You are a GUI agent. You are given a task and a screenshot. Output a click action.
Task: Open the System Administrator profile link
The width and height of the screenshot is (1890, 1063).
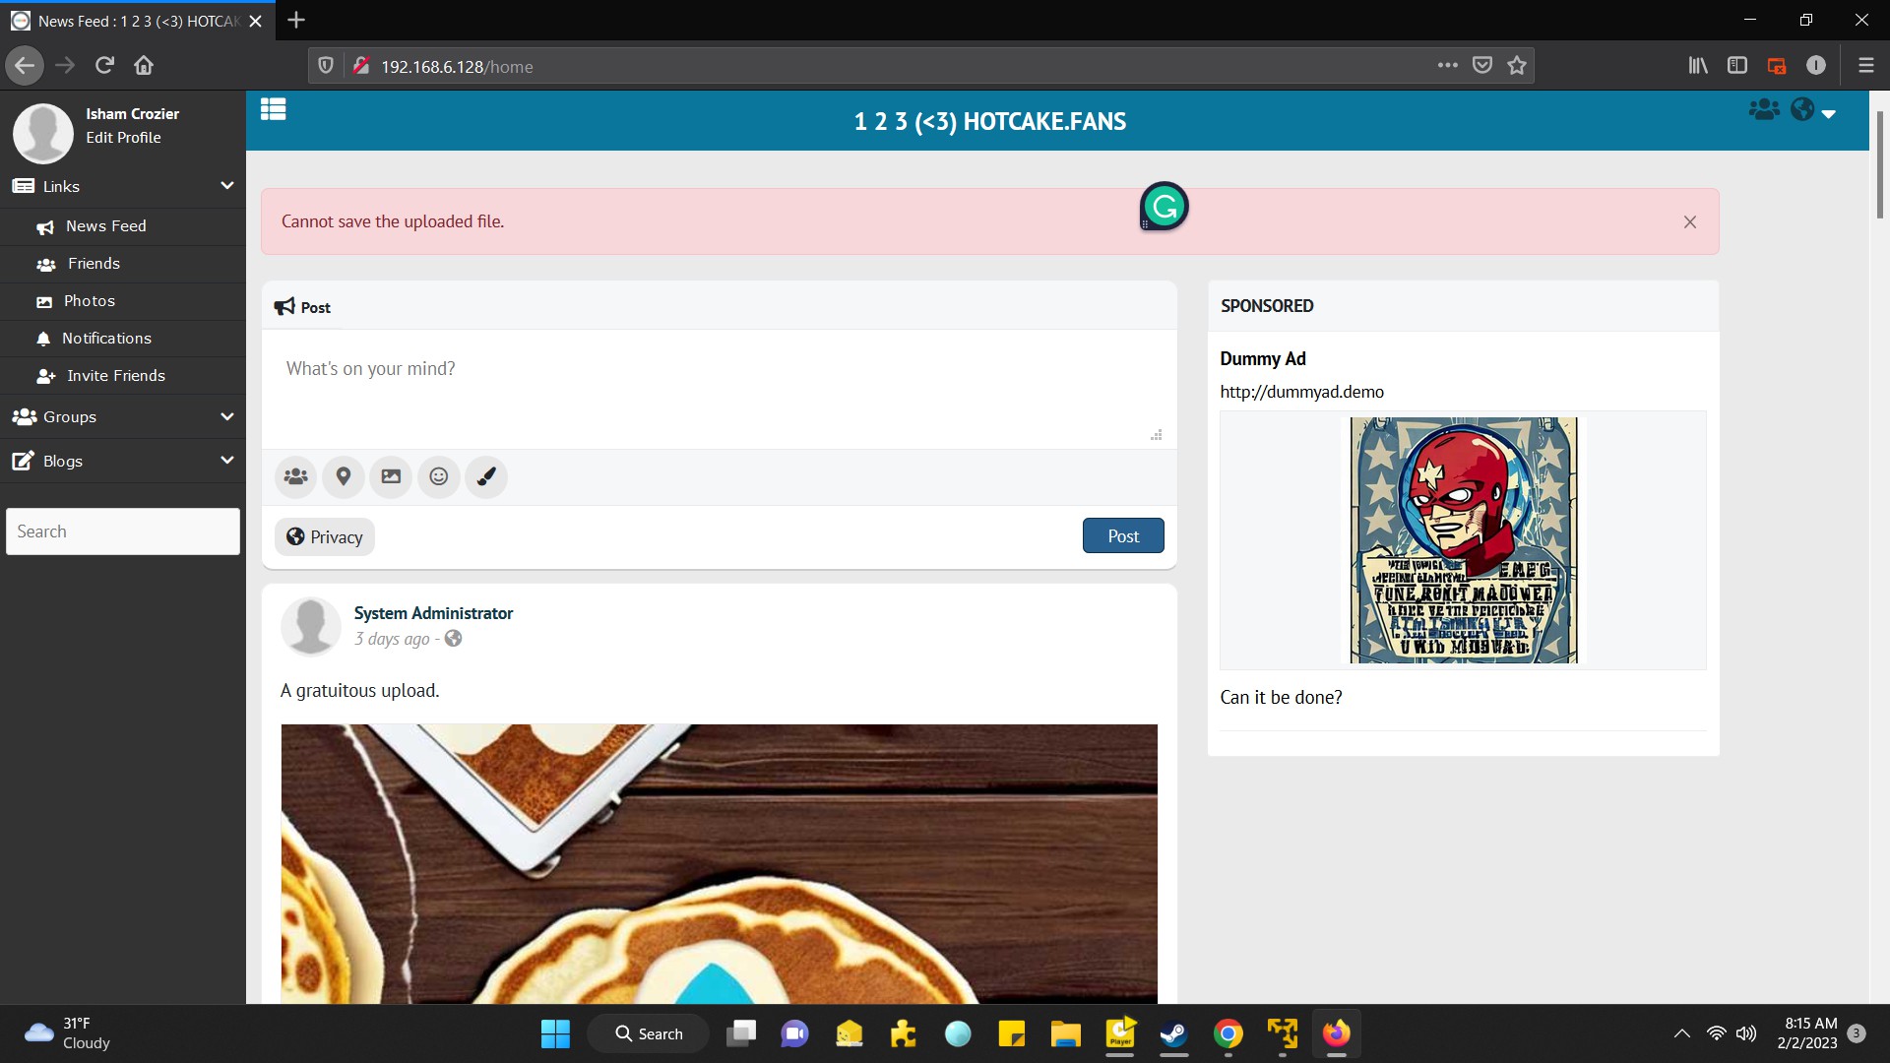click(433, 613)
